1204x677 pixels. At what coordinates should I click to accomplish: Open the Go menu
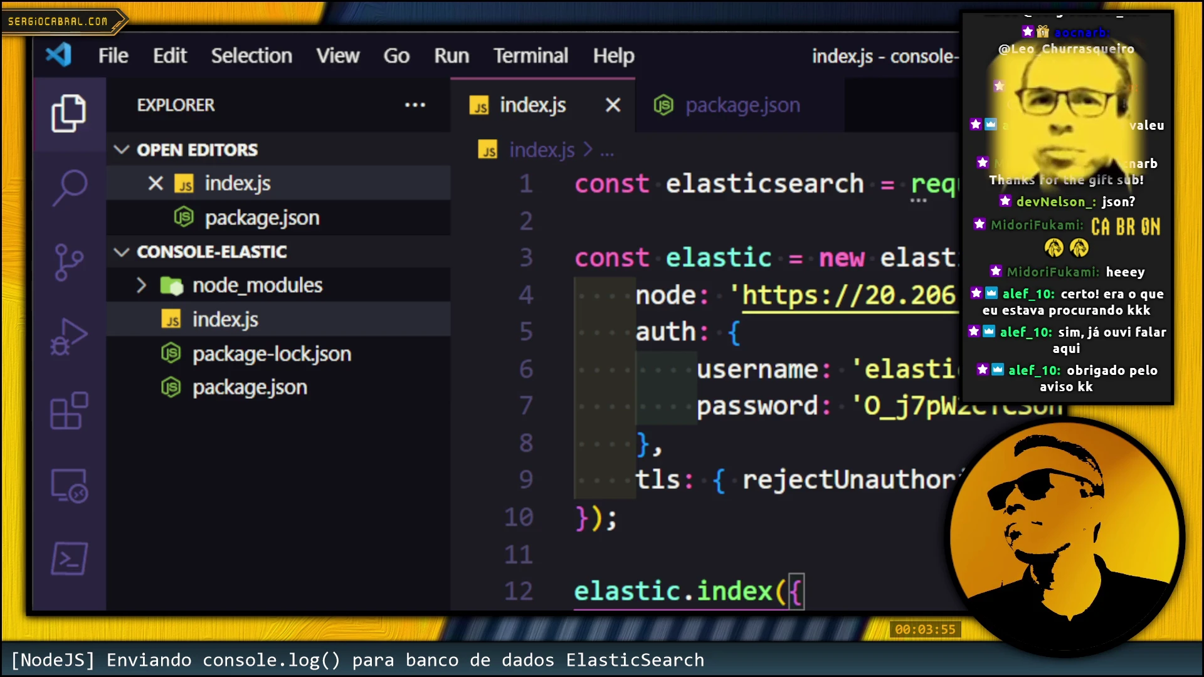(x=396, y=56)
